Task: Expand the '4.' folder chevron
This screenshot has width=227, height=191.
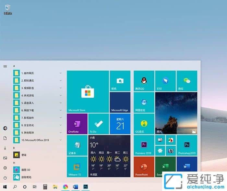Action: [61, 95]
